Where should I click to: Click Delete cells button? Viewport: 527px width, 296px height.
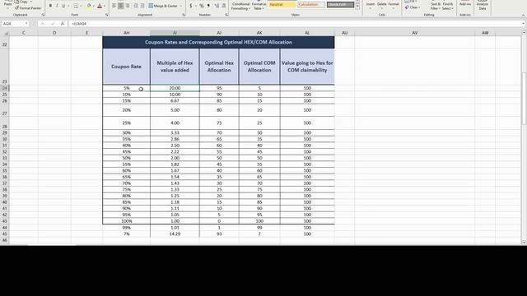click(x=382, y=5)
